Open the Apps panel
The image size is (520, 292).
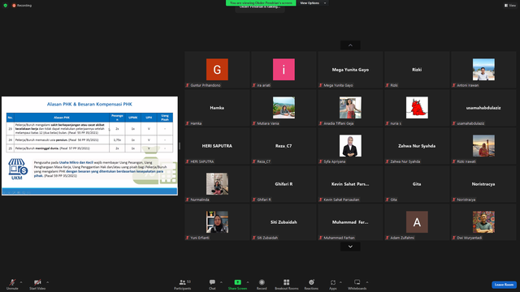tap(333, 284)
